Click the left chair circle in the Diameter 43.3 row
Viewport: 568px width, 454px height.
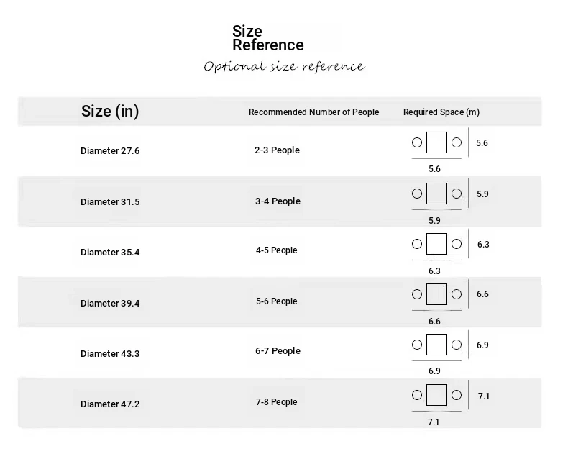pos(417,345)
